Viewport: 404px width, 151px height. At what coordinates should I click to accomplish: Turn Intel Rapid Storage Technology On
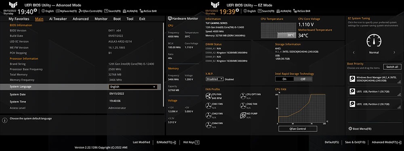[284, 79]
